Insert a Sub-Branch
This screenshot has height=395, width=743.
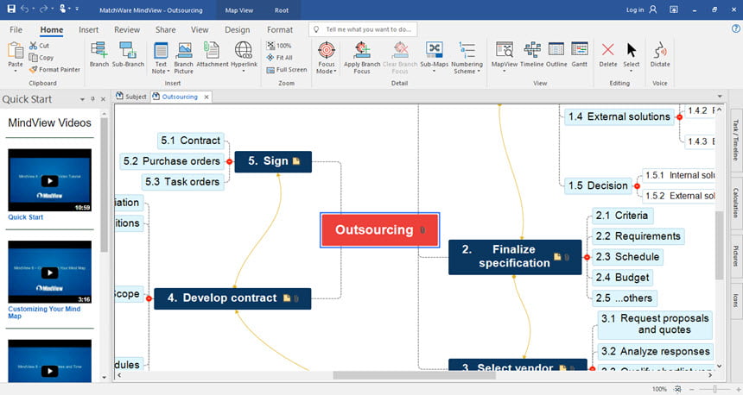click(x=128, y=54)
